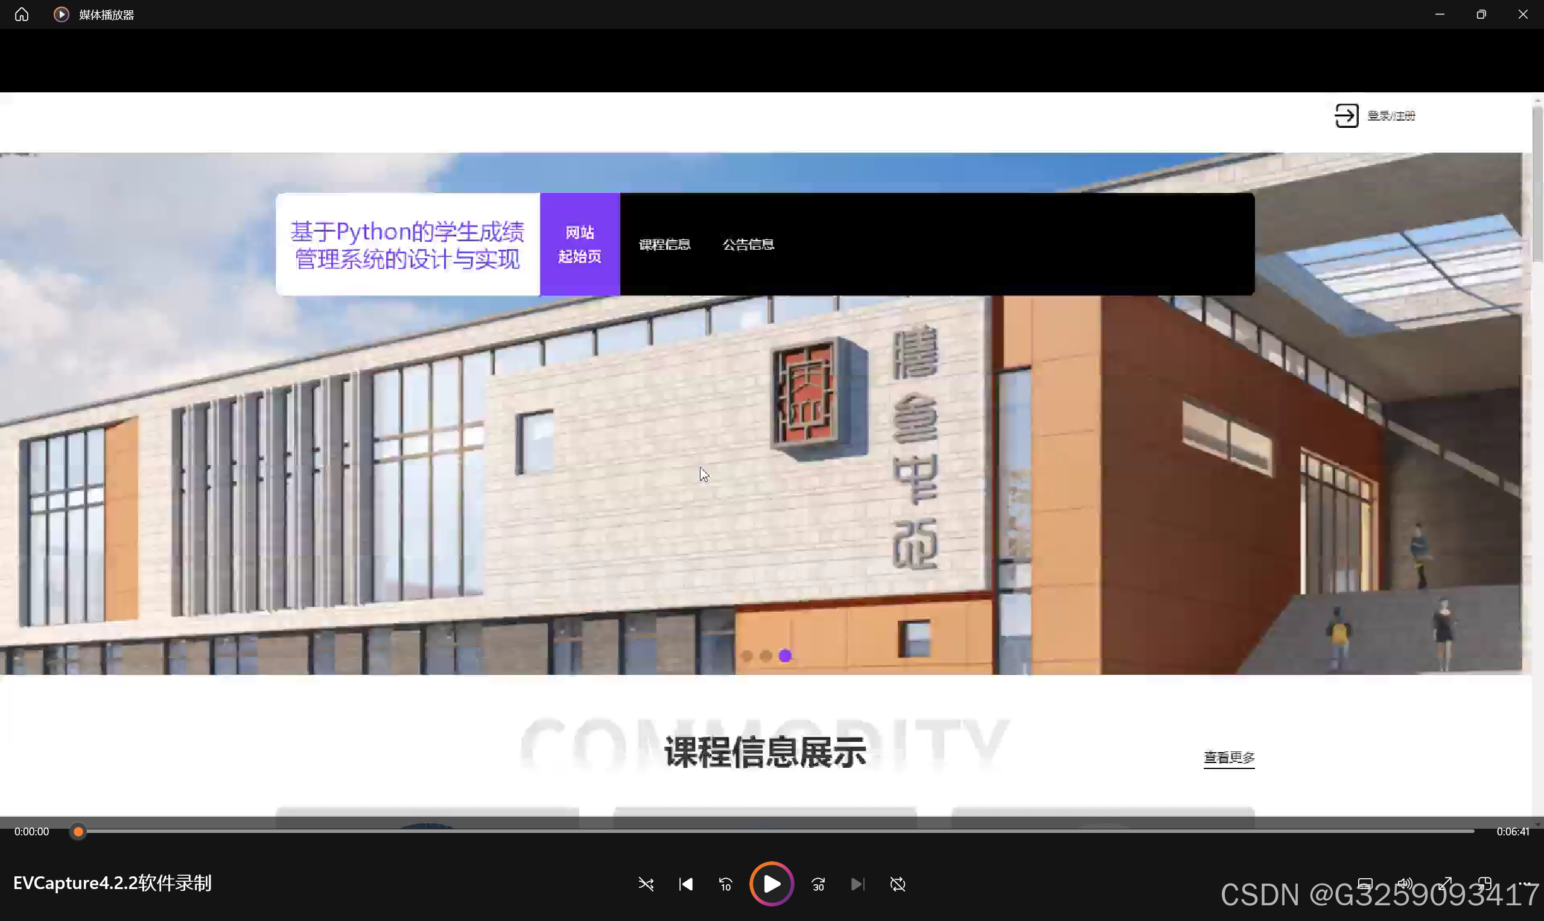Click the elapsed time 0:00:00
The width and height of the screenshot is (1544, 921).
tap(31, 832)
